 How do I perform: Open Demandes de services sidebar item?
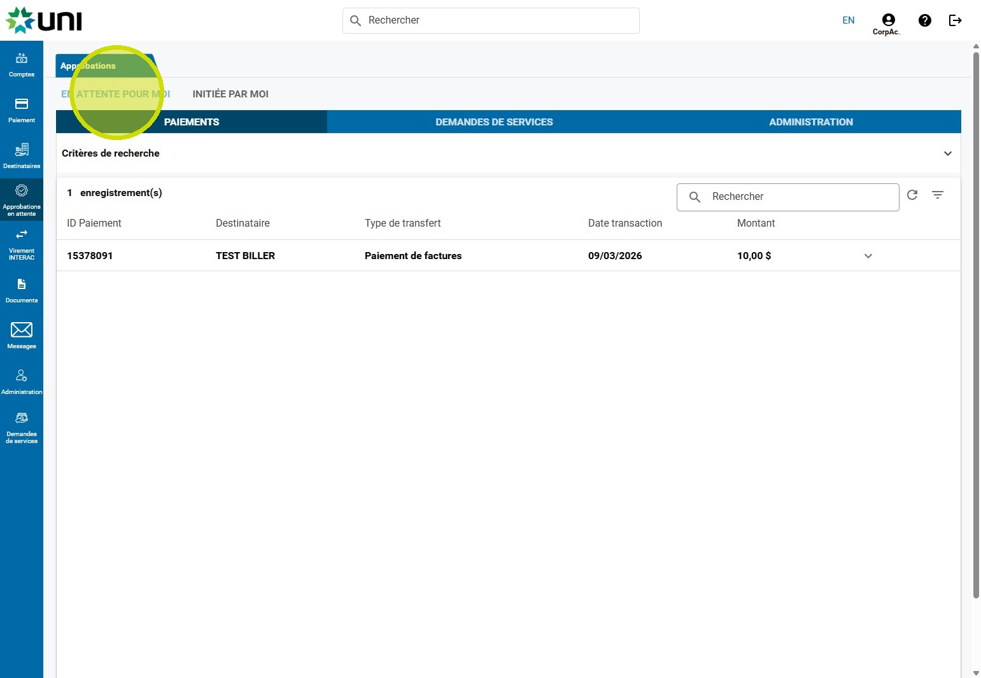[22, 427]
